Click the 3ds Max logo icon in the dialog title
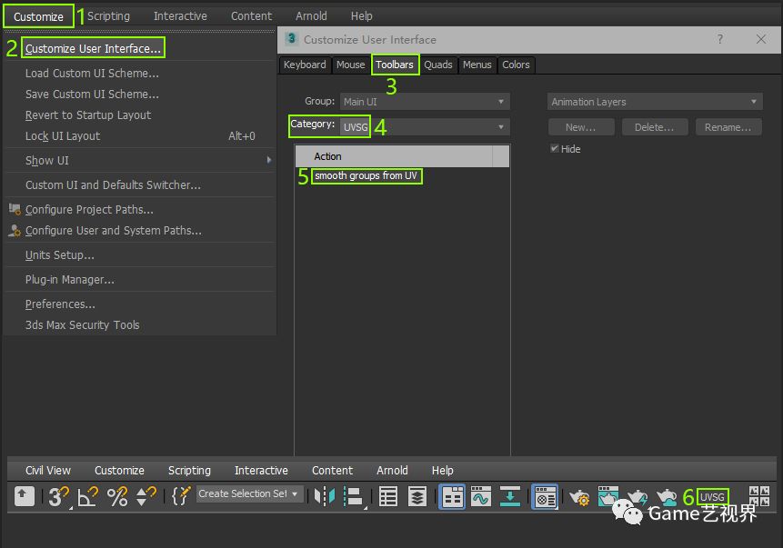783x548 pixels. pyautogui.click(x=292, y=38)
